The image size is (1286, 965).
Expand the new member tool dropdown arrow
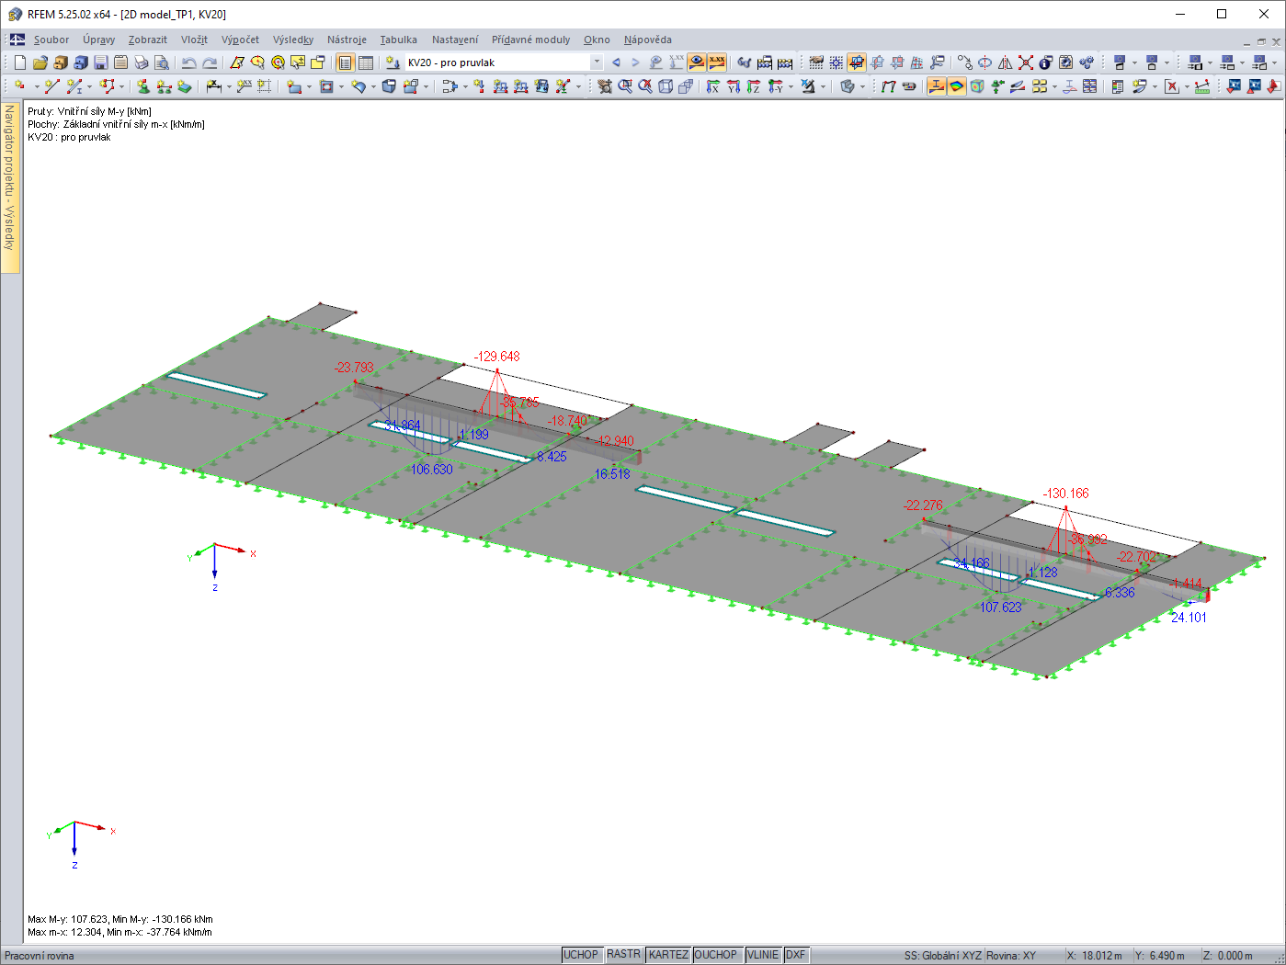click(x=90, y=86)
